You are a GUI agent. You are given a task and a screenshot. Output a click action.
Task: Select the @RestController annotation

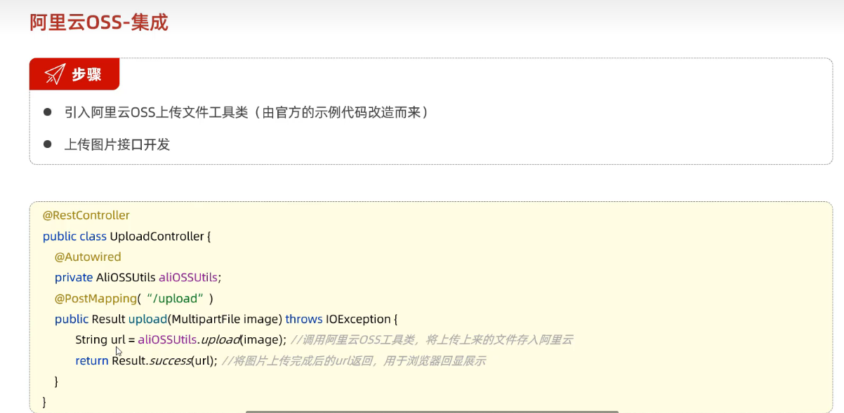click(86, 215)
